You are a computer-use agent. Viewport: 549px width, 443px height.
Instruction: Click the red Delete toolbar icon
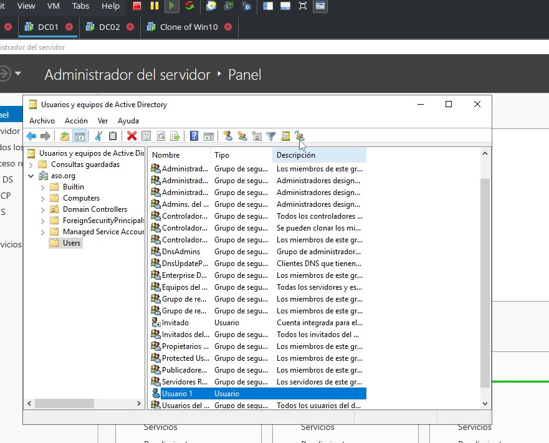pos(131,136)
